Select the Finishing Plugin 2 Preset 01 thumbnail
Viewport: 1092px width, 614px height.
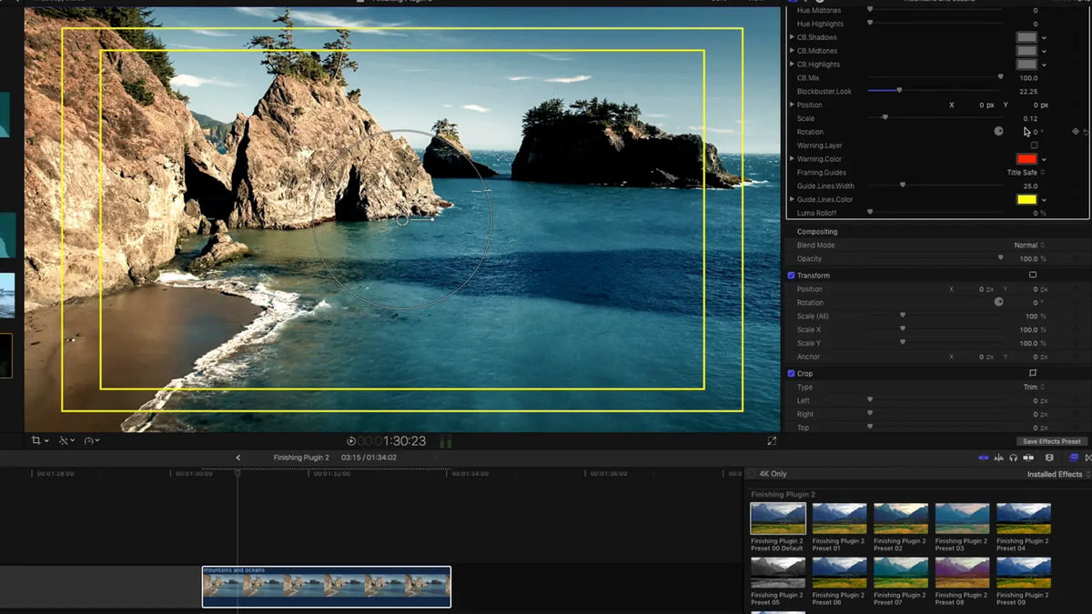pos(839,518)
